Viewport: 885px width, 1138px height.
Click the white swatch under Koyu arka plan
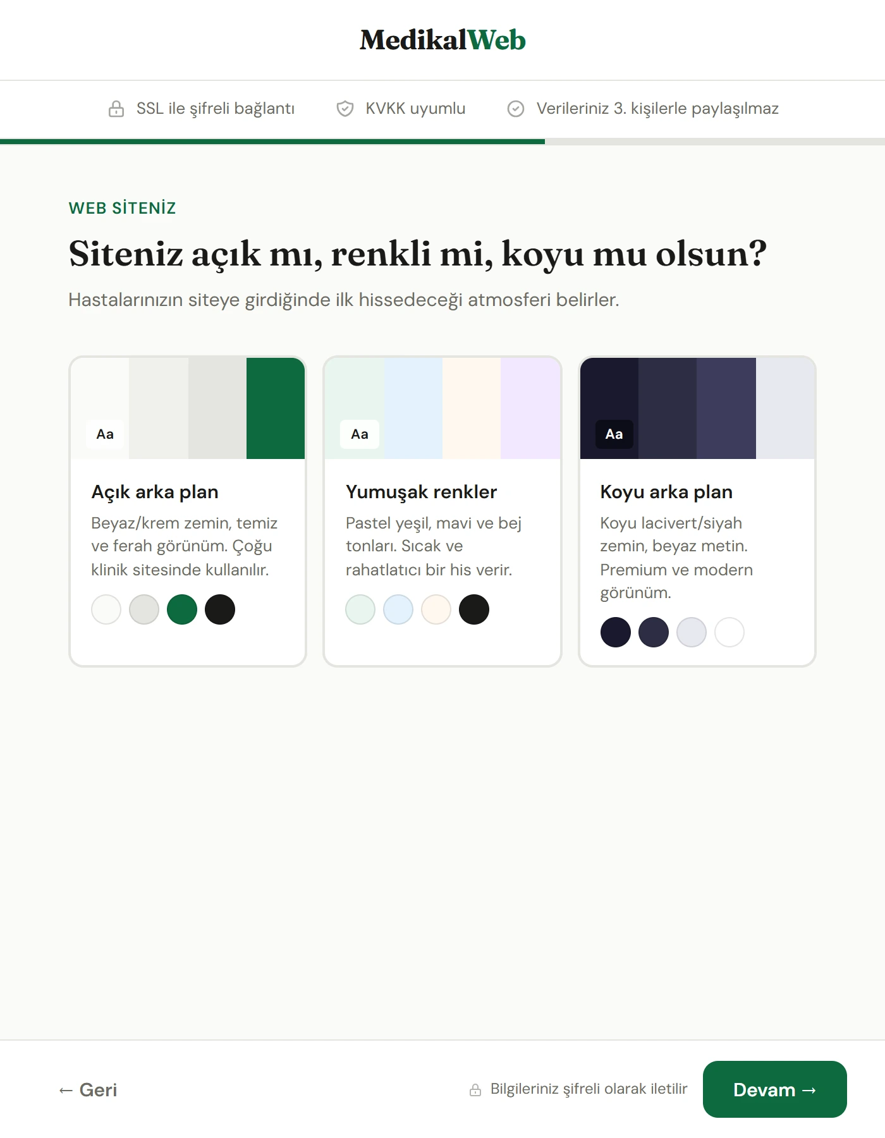[x=729, y=632]
